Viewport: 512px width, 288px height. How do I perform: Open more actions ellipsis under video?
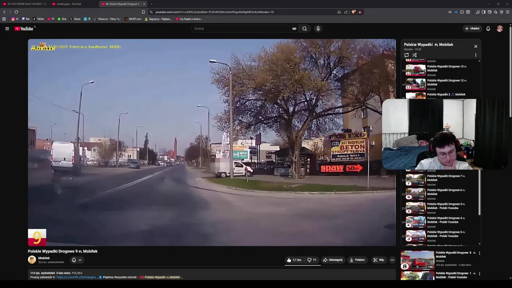point(392,260)
